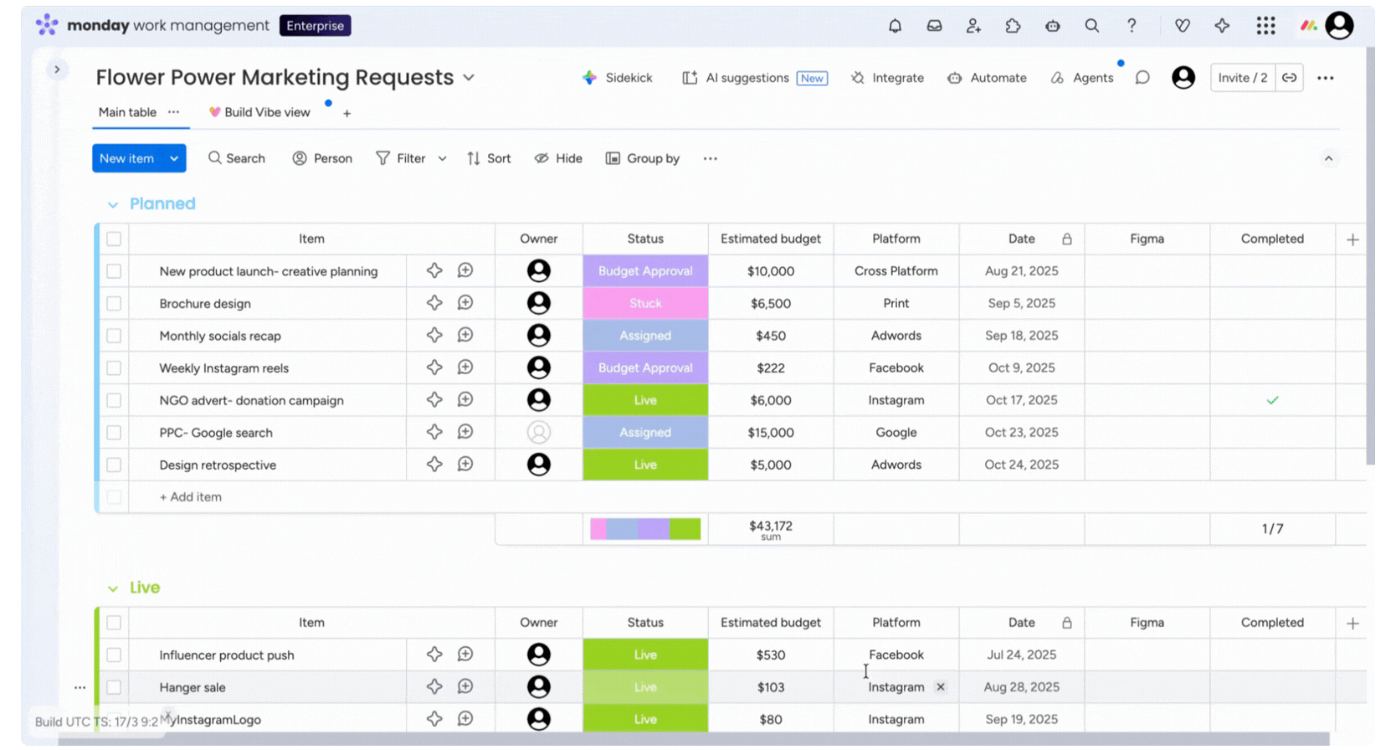Expand the board title dropdown chevron
This screenshot has height=750, width=1396.
(x=469, y=78)
